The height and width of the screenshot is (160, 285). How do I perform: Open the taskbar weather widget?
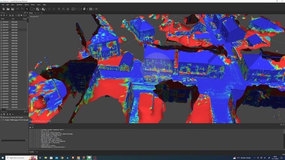pyautogui.click(x=242, y=158)
